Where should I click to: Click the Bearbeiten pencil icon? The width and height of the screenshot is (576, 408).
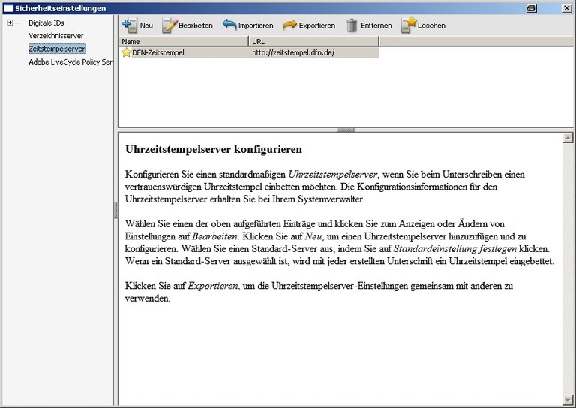(x=169, y=25)
